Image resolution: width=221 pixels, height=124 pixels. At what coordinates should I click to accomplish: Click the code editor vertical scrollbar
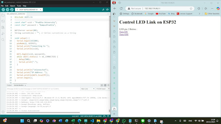[x=110, y=27]
